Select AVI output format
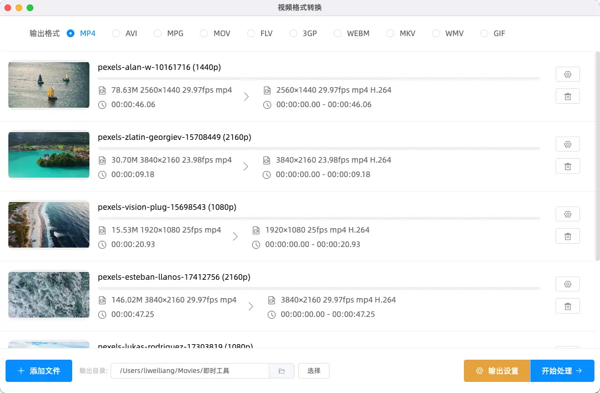Image resolution: width=600 pixels, height=393 pixels. (125, 33)
